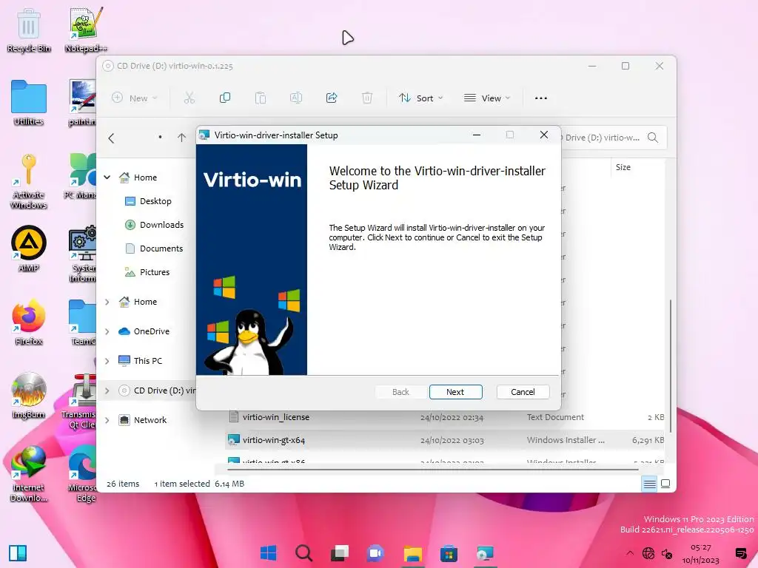Screen dimensions: 758x568
Task: Click the Virtio installer taskbar icon
Action: (485, 553)
